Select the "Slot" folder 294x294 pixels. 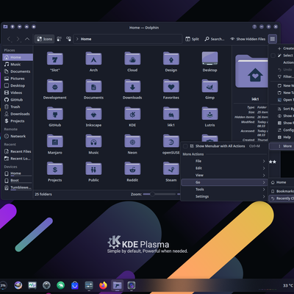(55, 61)
